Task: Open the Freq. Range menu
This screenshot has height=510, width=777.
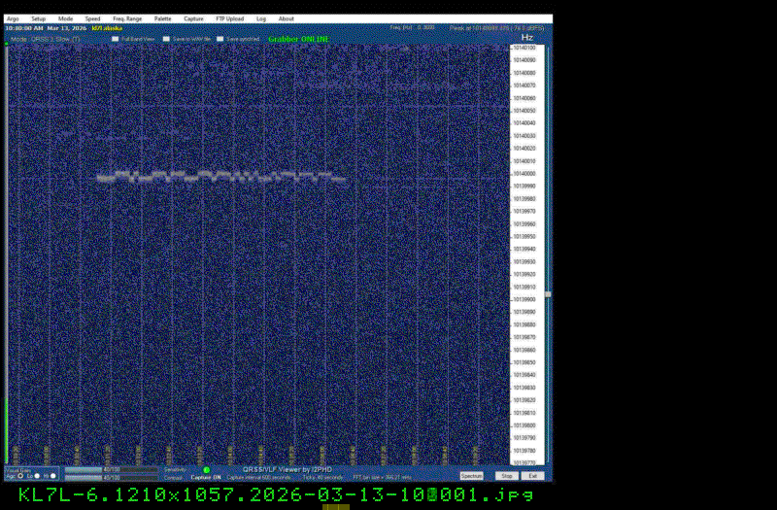Action: coord(127,18)
